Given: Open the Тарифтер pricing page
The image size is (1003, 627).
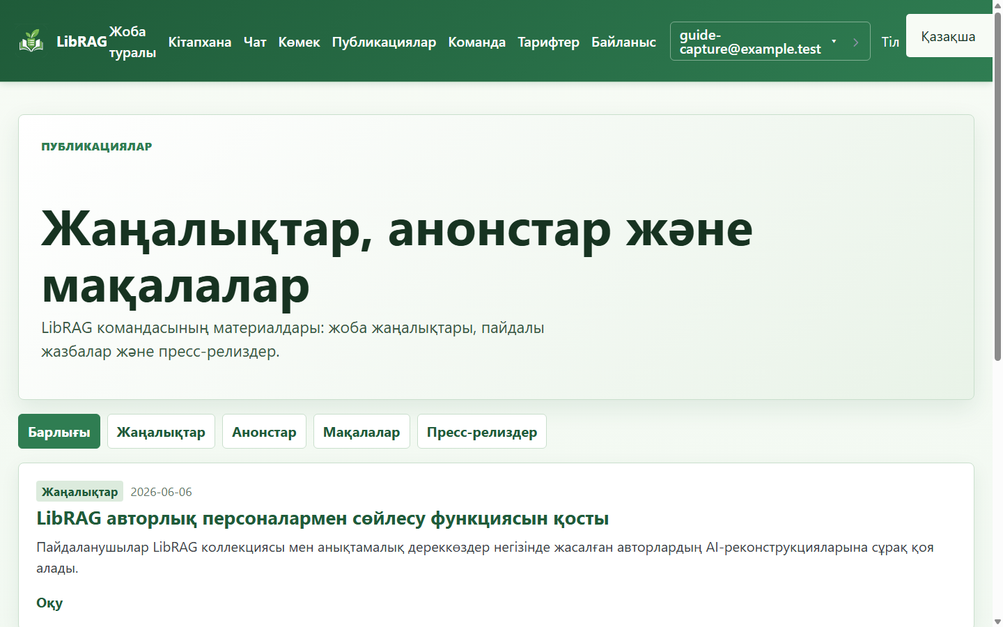Looking at the screenshot, I should click(x=549, y=42).
